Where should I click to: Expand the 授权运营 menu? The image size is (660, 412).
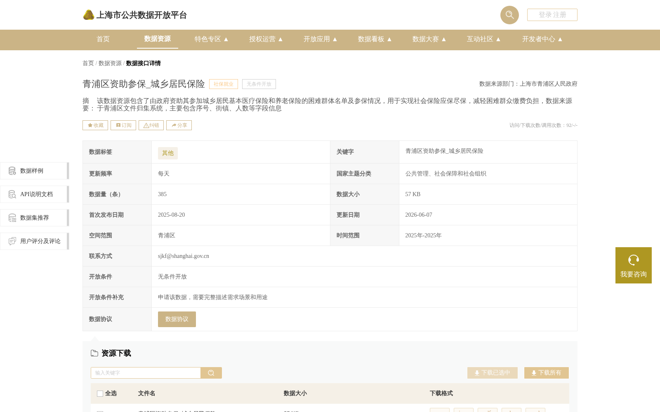(x=266, y=39)
